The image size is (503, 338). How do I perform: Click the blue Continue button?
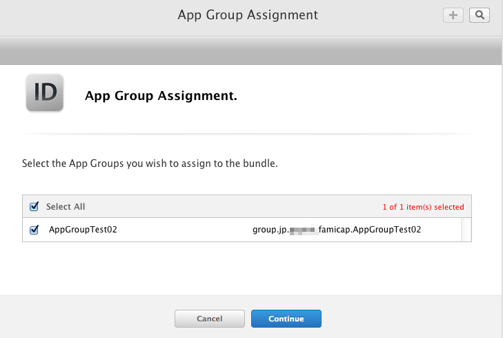(286, 319)
